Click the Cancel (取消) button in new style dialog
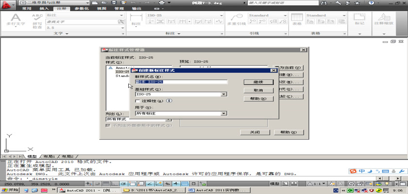The width and height of the screenshot is (408, 194). click(x=258, y=90)
